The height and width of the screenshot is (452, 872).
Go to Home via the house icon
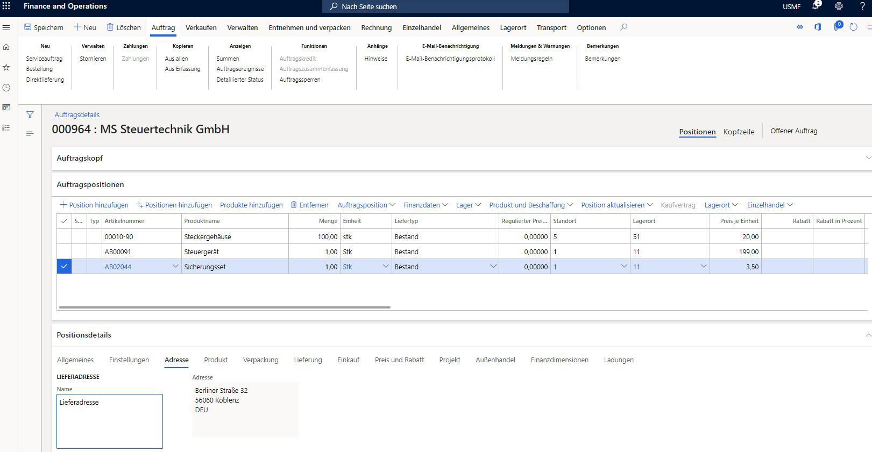pyautogui.click(x=6, y=47)
